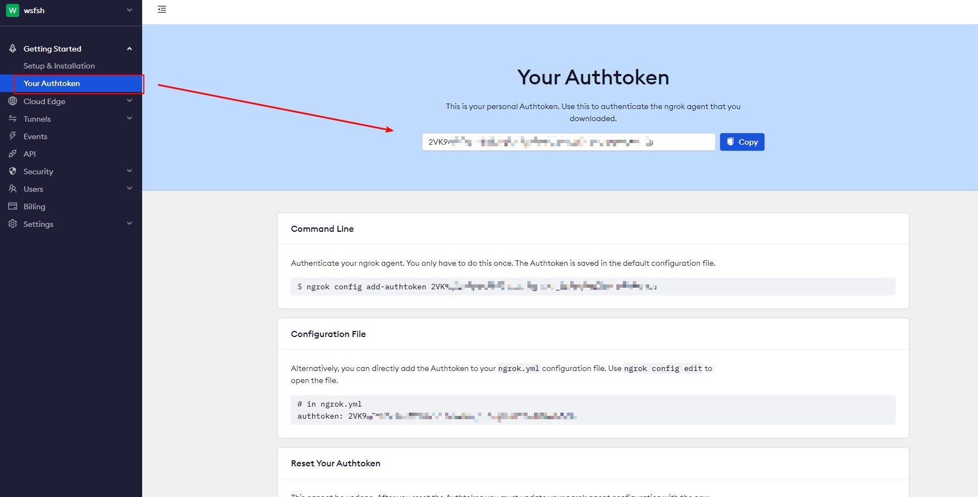Expand the Settings chevron
Screen dimensions: 978x497
point(130,224)
